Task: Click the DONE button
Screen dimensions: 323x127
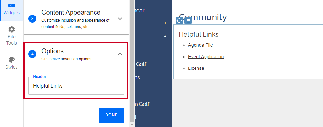Action: coord(111,115)
